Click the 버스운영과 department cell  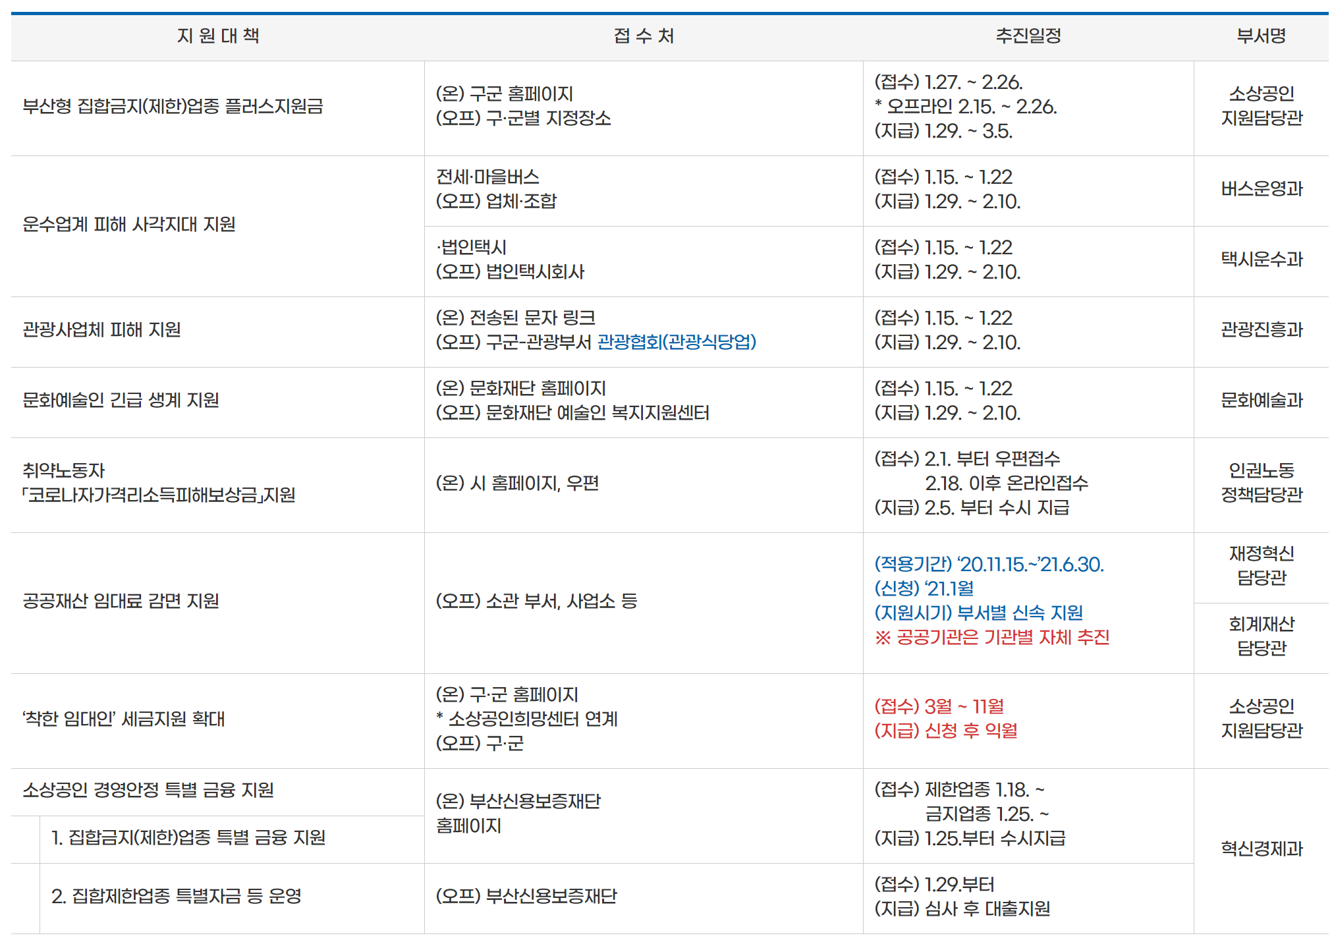tap(1262, 190)
